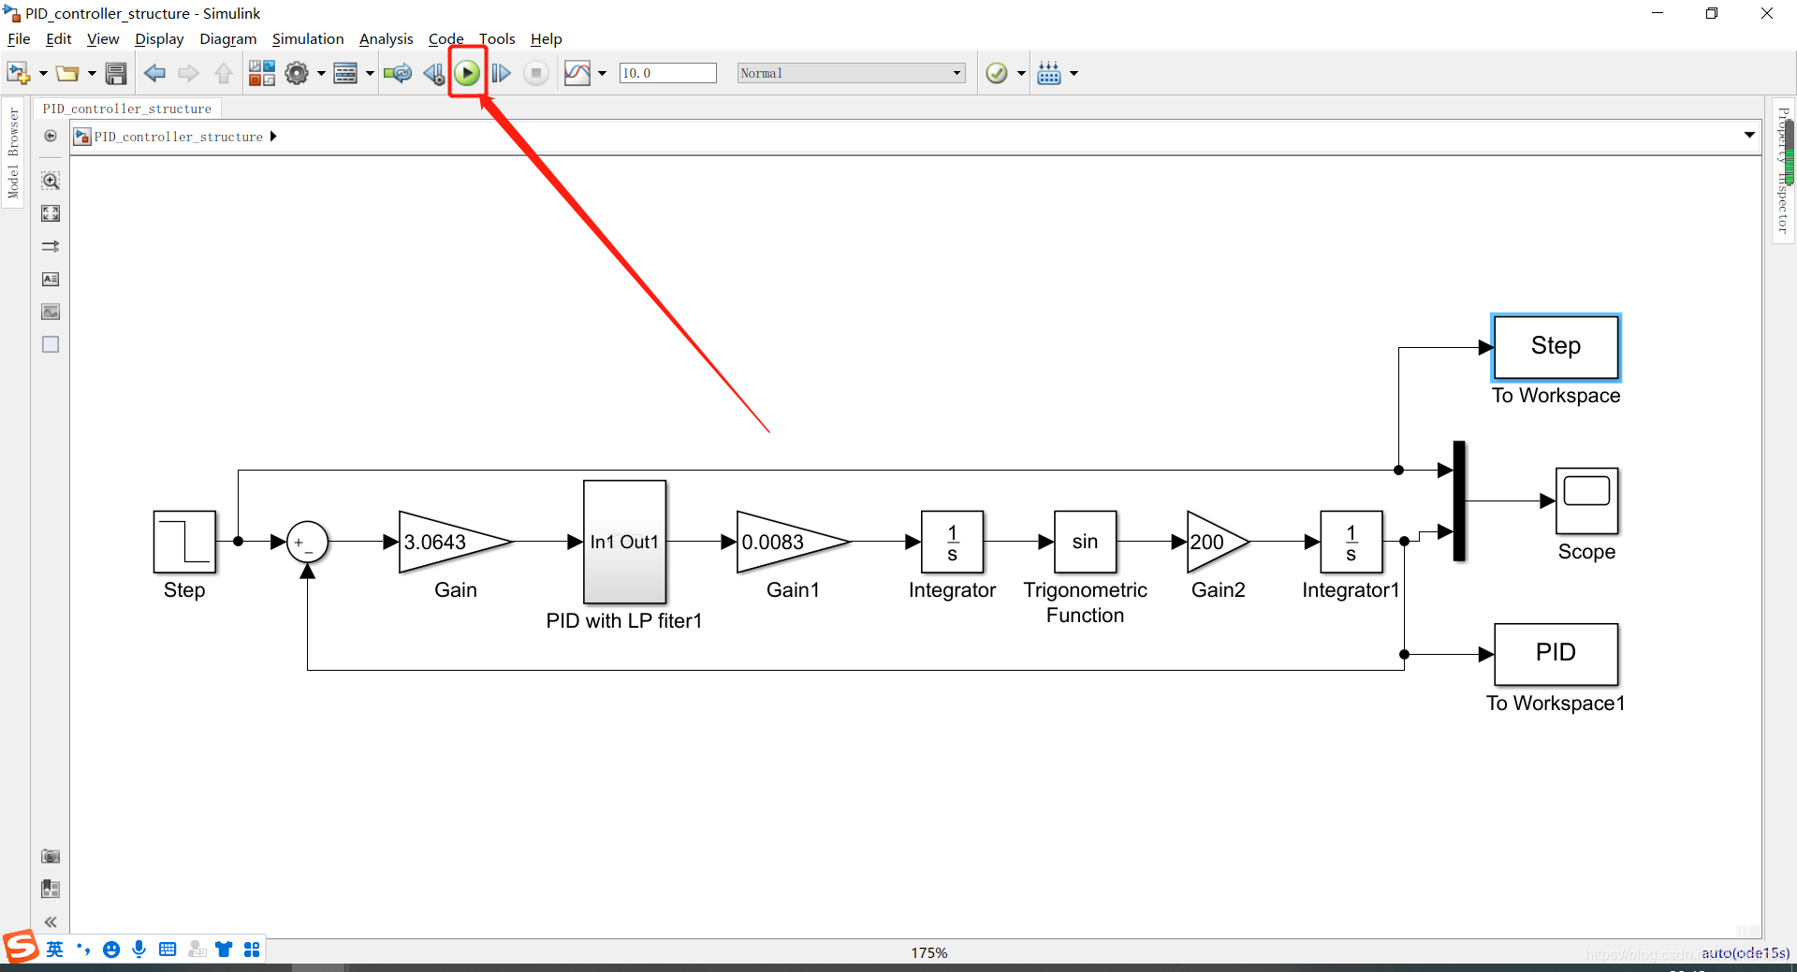Save the PID_controller_structure model
The height and width of the screenshot is (972, 1797).
115,72
